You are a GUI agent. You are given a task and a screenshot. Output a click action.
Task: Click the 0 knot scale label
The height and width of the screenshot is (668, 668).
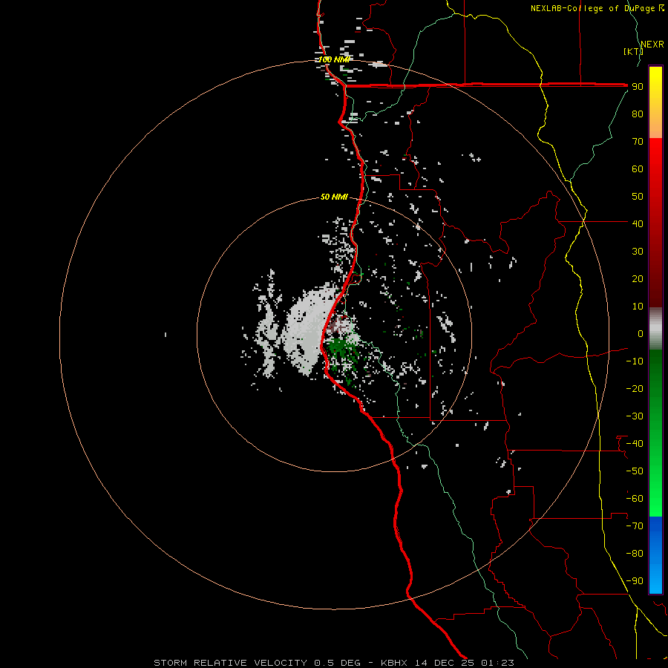641,333
